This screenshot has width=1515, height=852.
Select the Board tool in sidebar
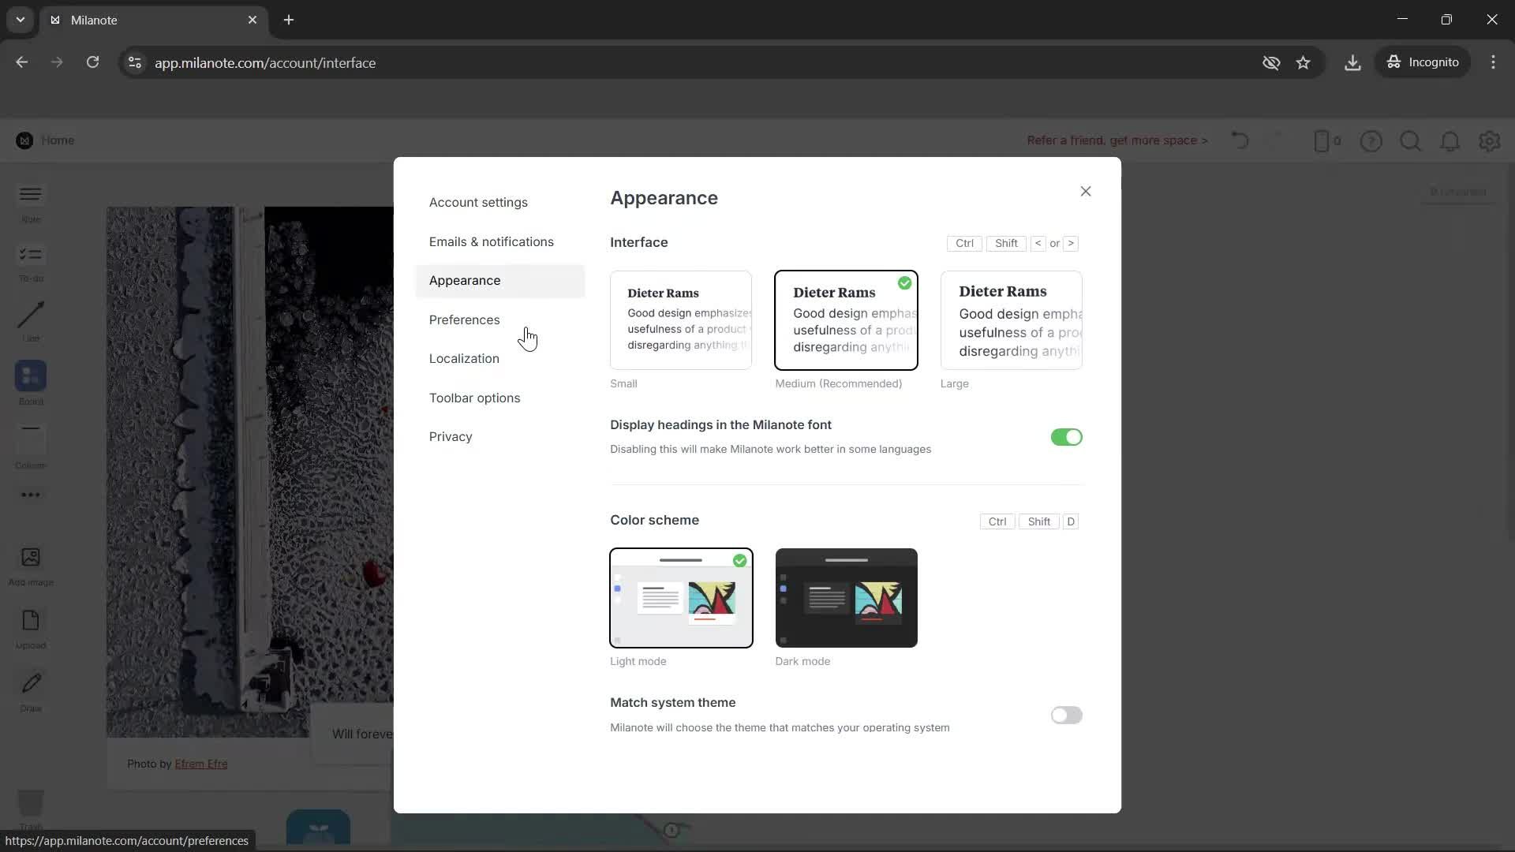[31, 376]
